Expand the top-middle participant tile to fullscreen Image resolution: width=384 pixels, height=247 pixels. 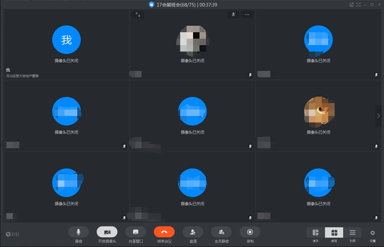(138, 15)
